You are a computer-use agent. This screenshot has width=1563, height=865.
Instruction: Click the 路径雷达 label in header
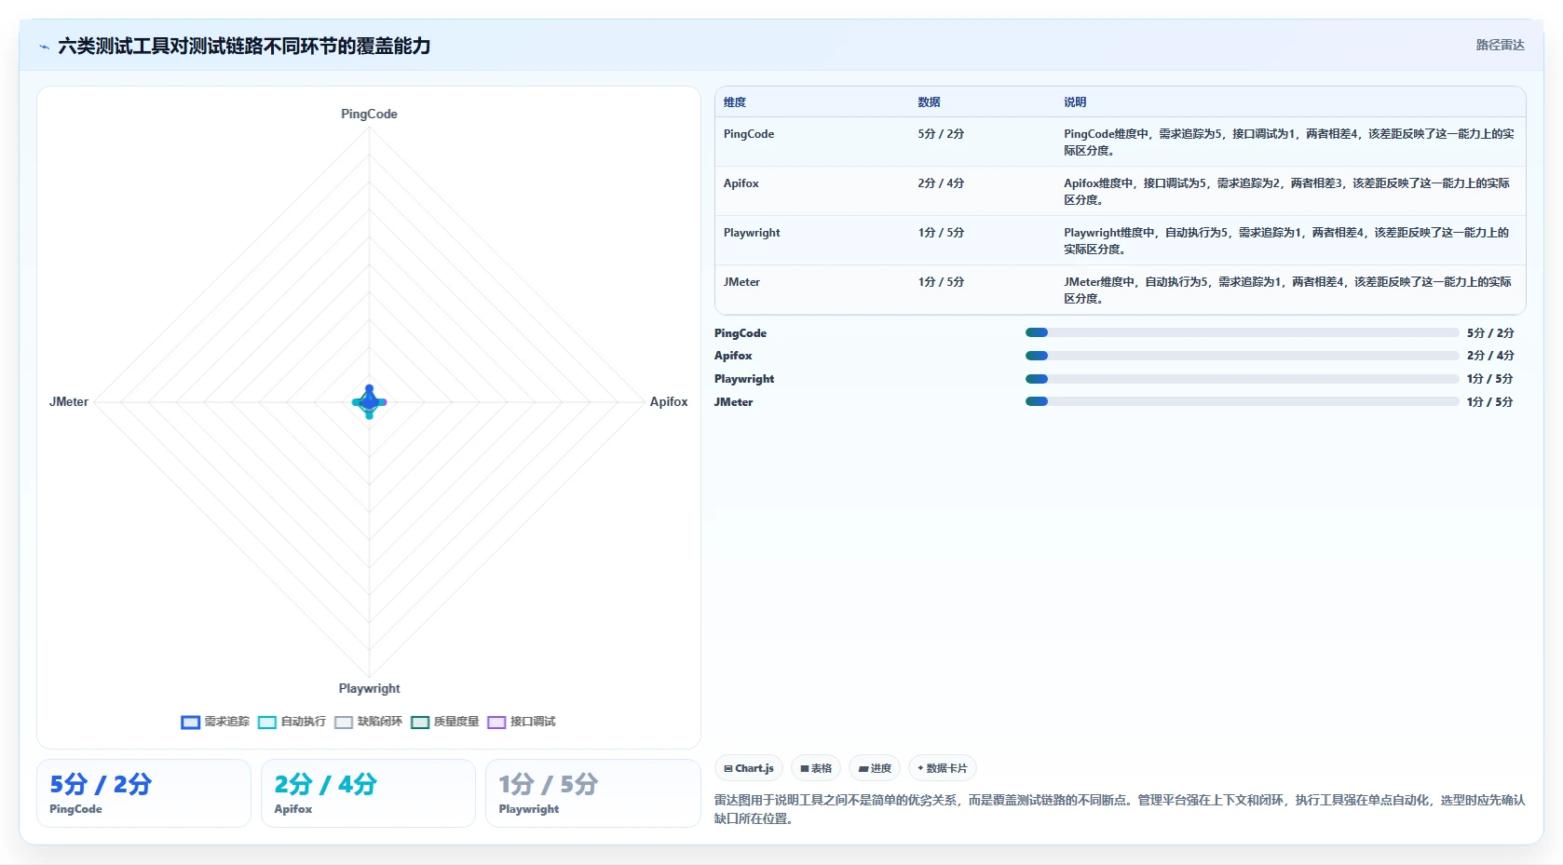click(1500, 45)
